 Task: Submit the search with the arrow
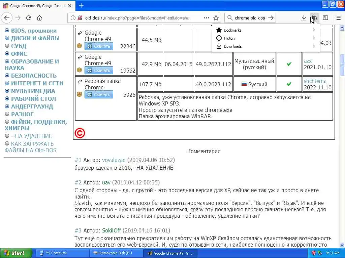[271, 18]
